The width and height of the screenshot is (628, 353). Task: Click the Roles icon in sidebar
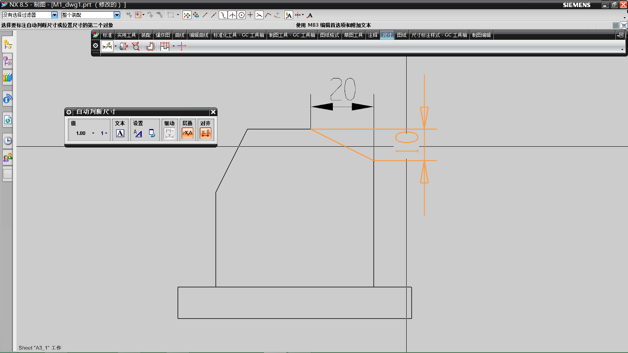click(7, 158)
